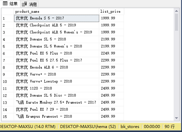Click the cell 优米优 Emonda S 5 - 2017
Image resolution: width=182 pixels, height=132 pixels.
(56, 18)
